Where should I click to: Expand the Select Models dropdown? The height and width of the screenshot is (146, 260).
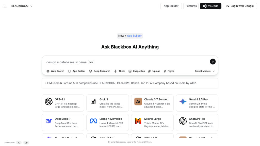pos(205,71)
